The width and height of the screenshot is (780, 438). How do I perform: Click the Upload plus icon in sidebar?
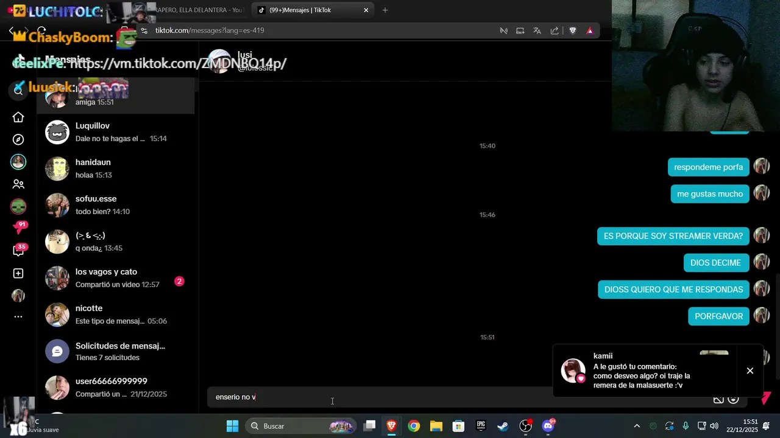18,274
